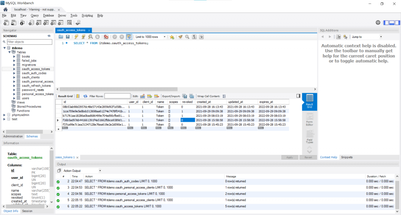
Task: Select Result Grid view in side strip
Action: (309, 101)
